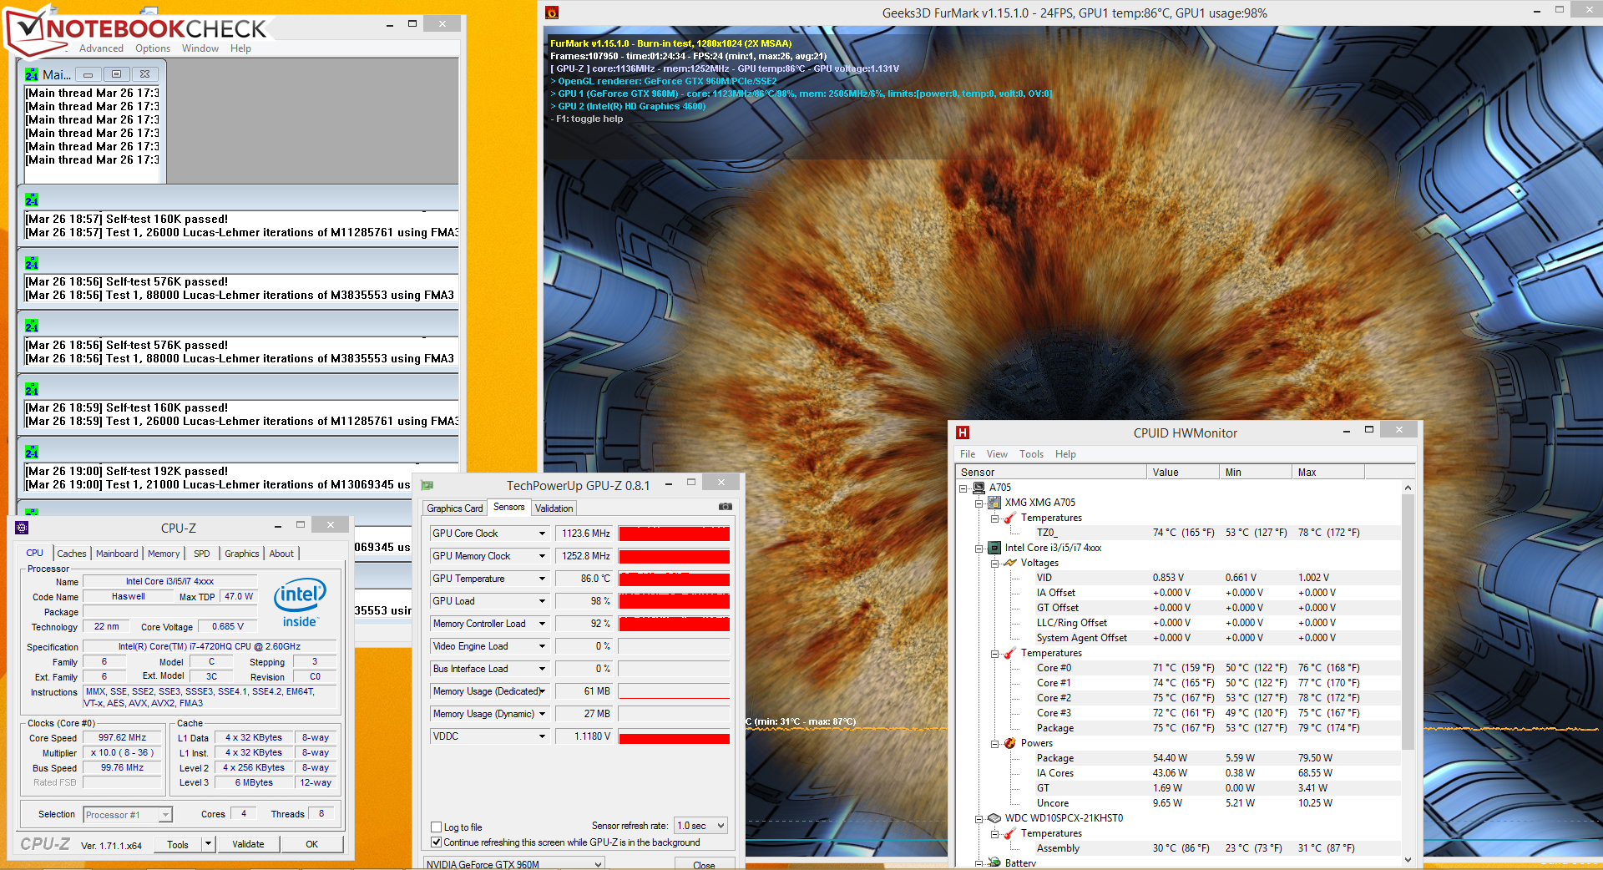Click the Tools button in CPU-Z
Image resolution: width=1603 pixels, height=870 pixels.
click(178, 844)
